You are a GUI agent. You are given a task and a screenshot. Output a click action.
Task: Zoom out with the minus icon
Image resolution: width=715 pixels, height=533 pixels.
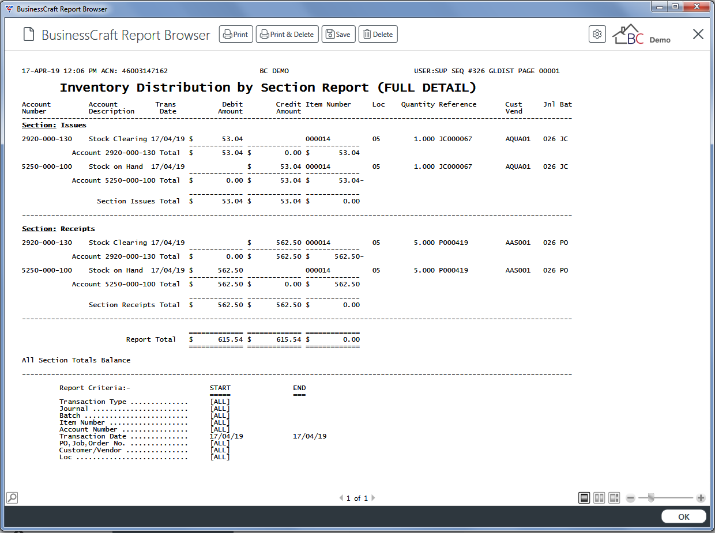631,498
